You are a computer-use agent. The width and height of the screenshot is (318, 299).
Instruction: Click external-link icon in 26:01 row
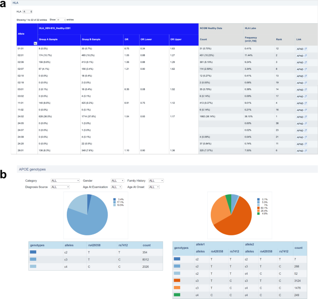305,151
